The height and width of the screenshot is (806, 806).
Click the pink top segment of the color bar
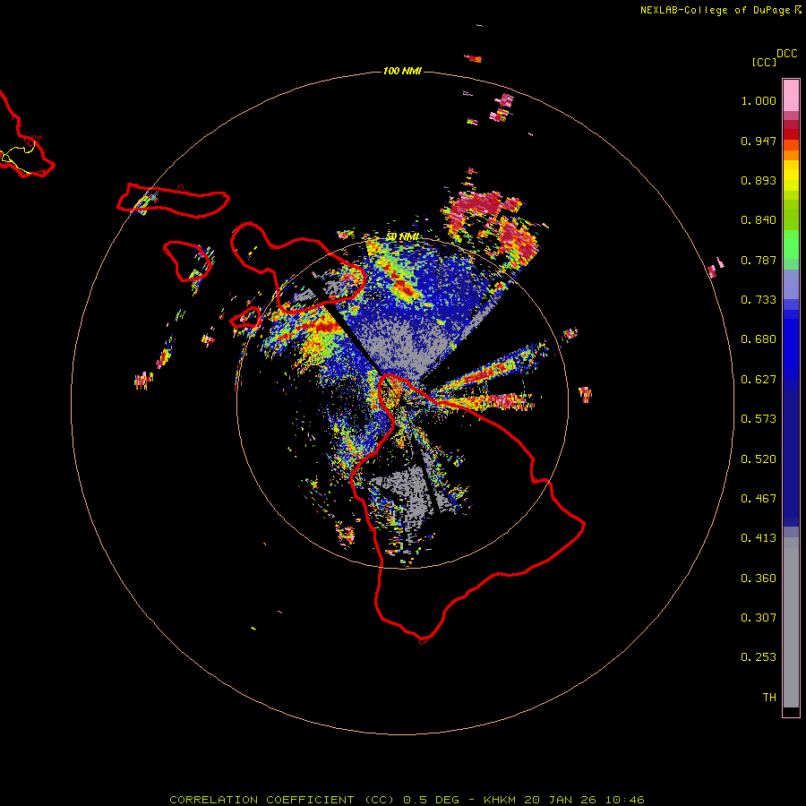(791, 96)
